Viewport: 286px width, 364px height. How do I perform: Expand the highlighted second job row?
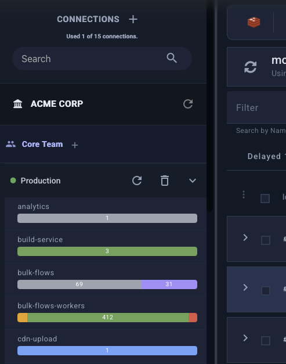(x=245, y=287)
